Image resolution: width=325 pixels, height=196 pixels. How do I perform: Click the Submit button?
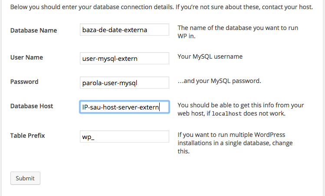(x=25, y=178)
